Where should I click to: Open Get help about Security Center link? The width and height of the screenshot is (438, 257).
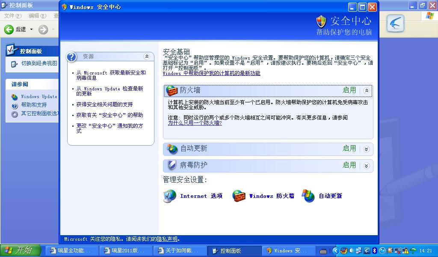(x=110, y=115)
